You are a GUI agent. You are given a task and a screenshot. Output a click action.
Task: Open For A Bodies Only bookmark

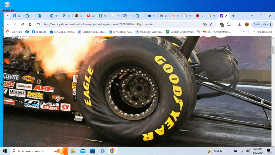click(x=62, y=32)
